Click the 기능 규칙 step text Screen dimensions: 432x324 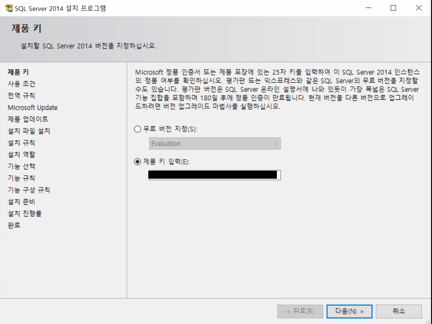coord(22,178)
